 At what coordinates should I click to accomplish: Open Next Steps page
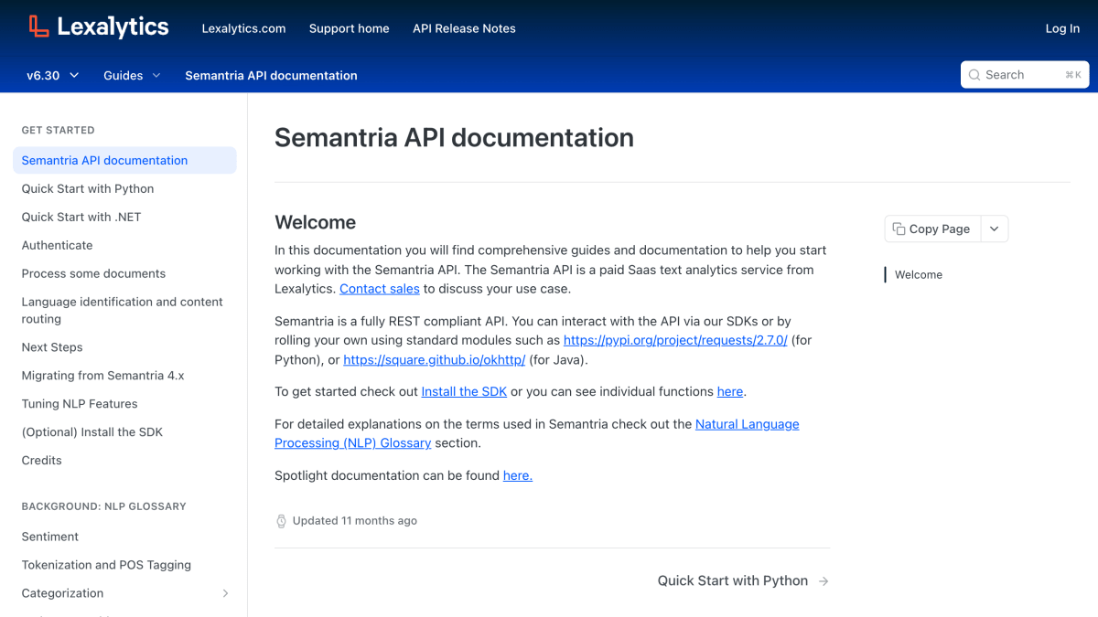click(x=52, y=347)
